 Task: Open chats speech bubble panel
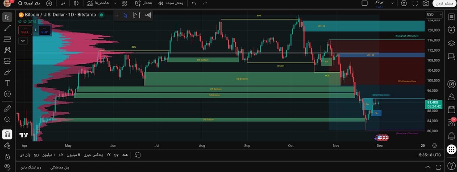point(451,57)
